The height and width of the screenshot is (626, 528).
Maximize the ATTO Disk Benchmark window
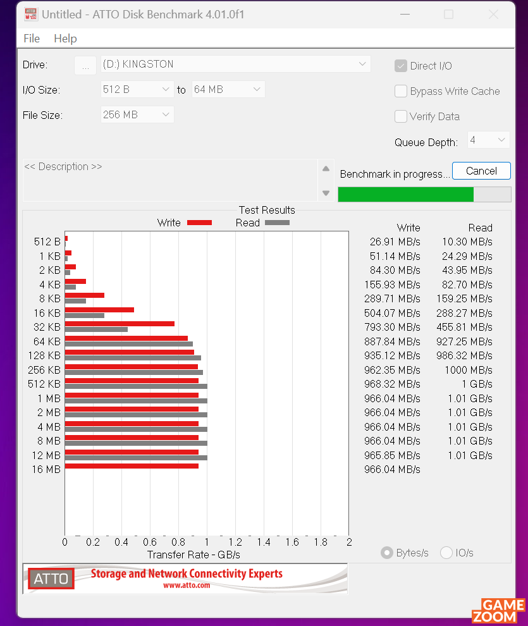click(x=448, y=15)
